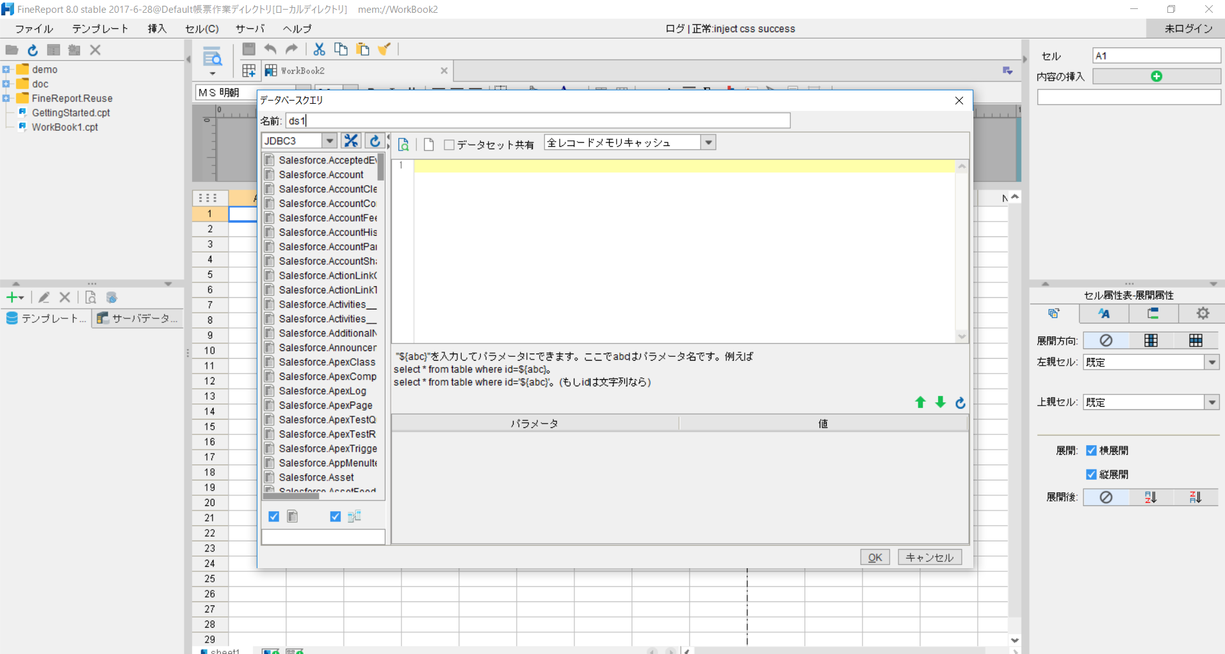The height and width of the screenshot is (654, 1225).
Task: Open the セル(C) menu
Action: point(202,29)
